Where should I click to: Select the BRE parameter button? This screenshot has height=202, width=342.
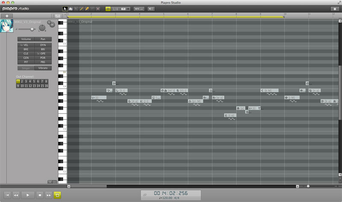click(26, 49)
